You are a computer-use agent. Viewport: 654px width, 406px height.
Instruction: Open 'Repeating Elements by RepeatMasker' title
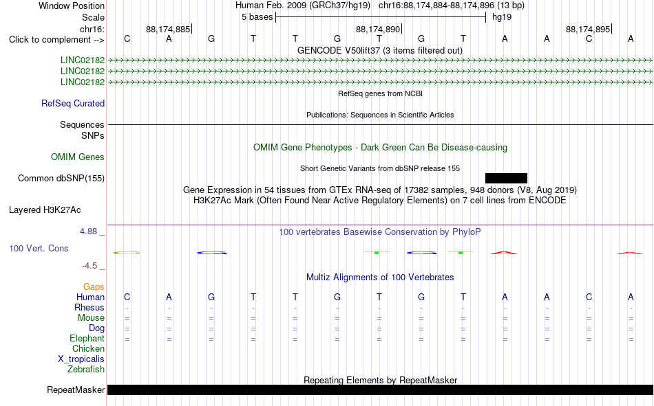click(380, 380)
